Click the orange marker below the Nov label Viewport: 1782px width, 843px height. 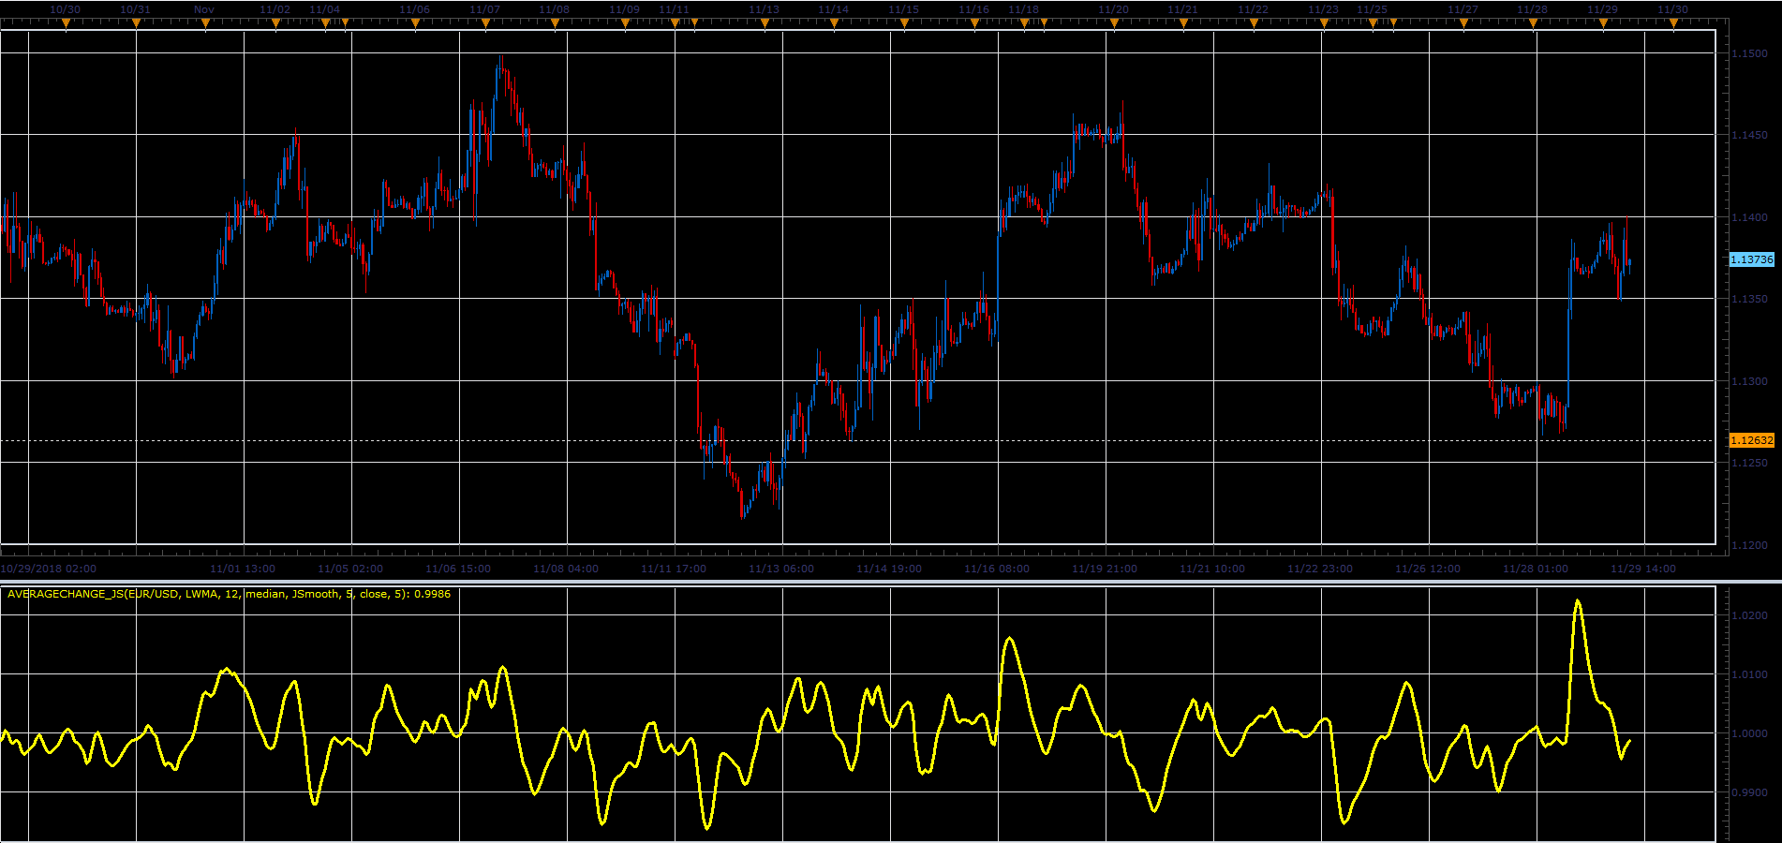pyautogui.click(x=205, y=24)
